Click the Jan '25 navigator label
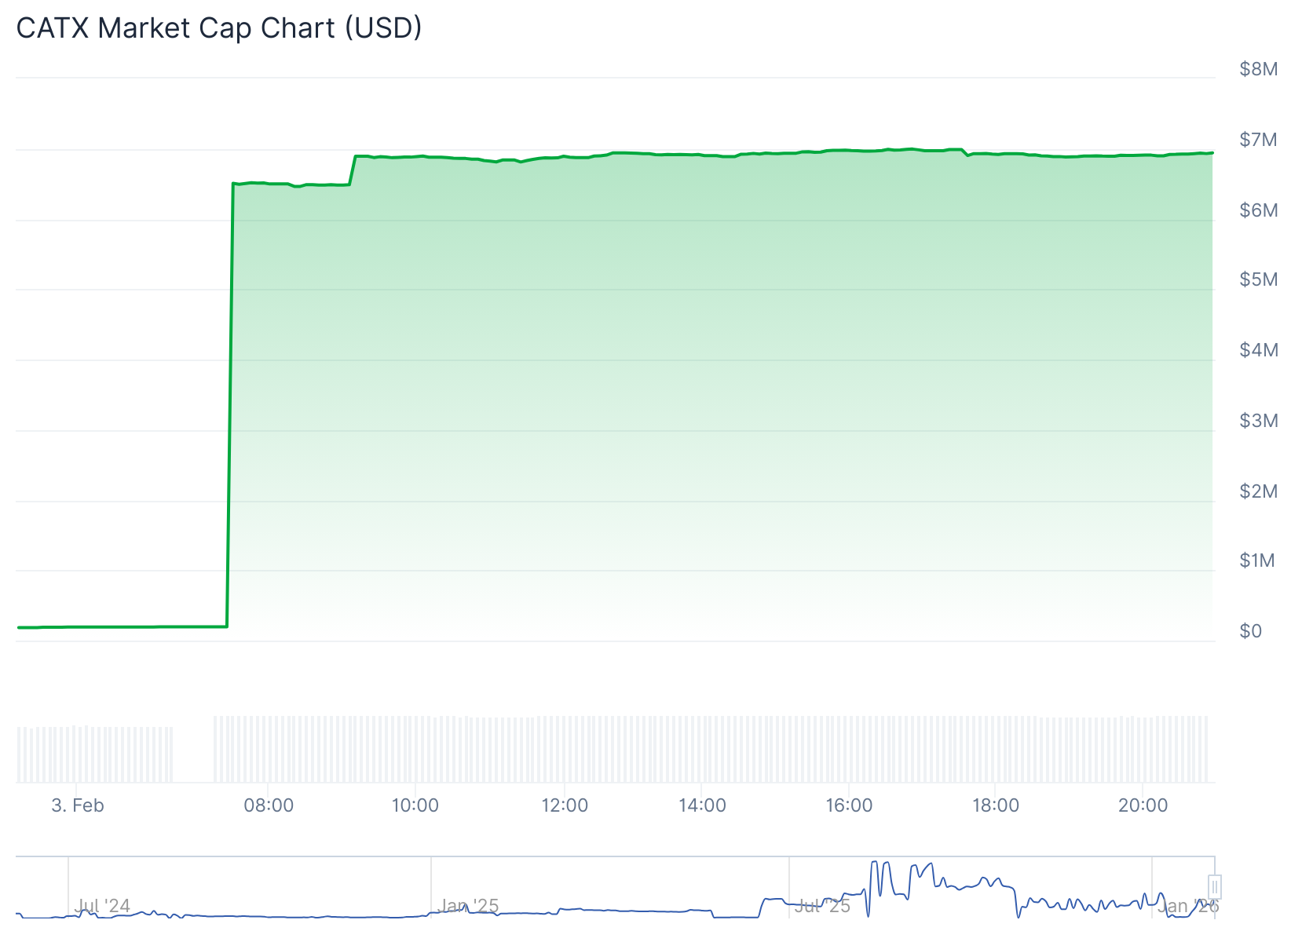The height and width of the screenshot is (942, 1291). tap(468, 906)
